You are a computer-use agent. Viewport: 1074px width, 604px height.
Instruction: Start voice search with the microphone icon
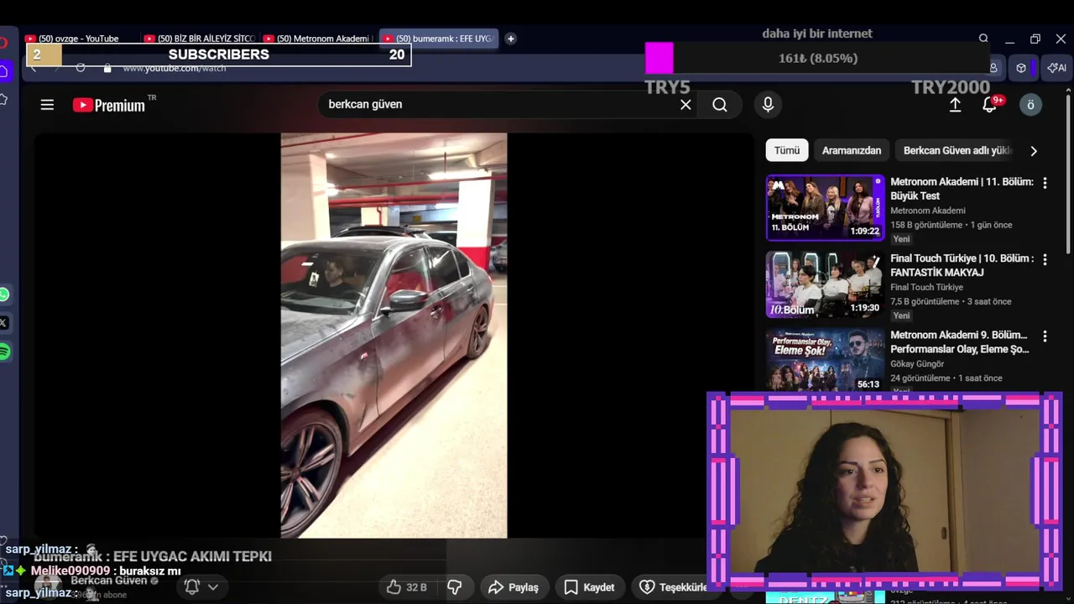tap(767, 105)
